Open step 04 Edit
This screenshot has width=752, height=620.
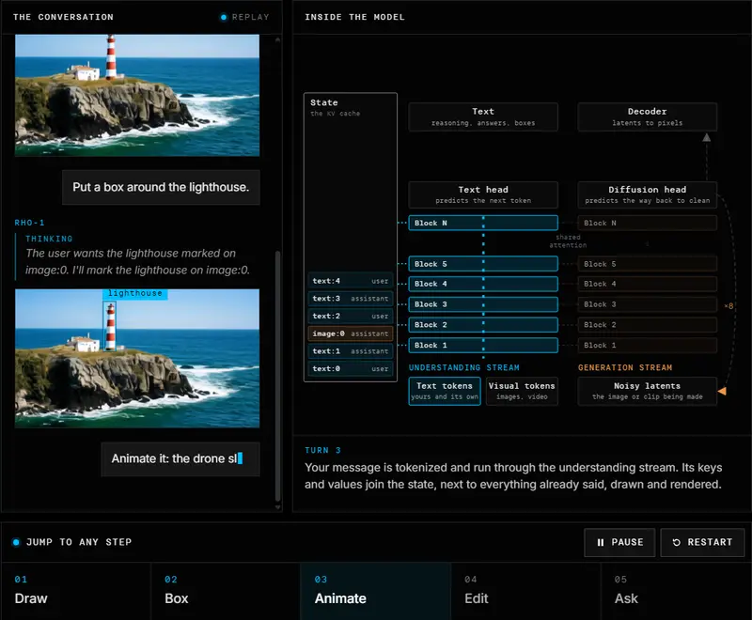525,591
